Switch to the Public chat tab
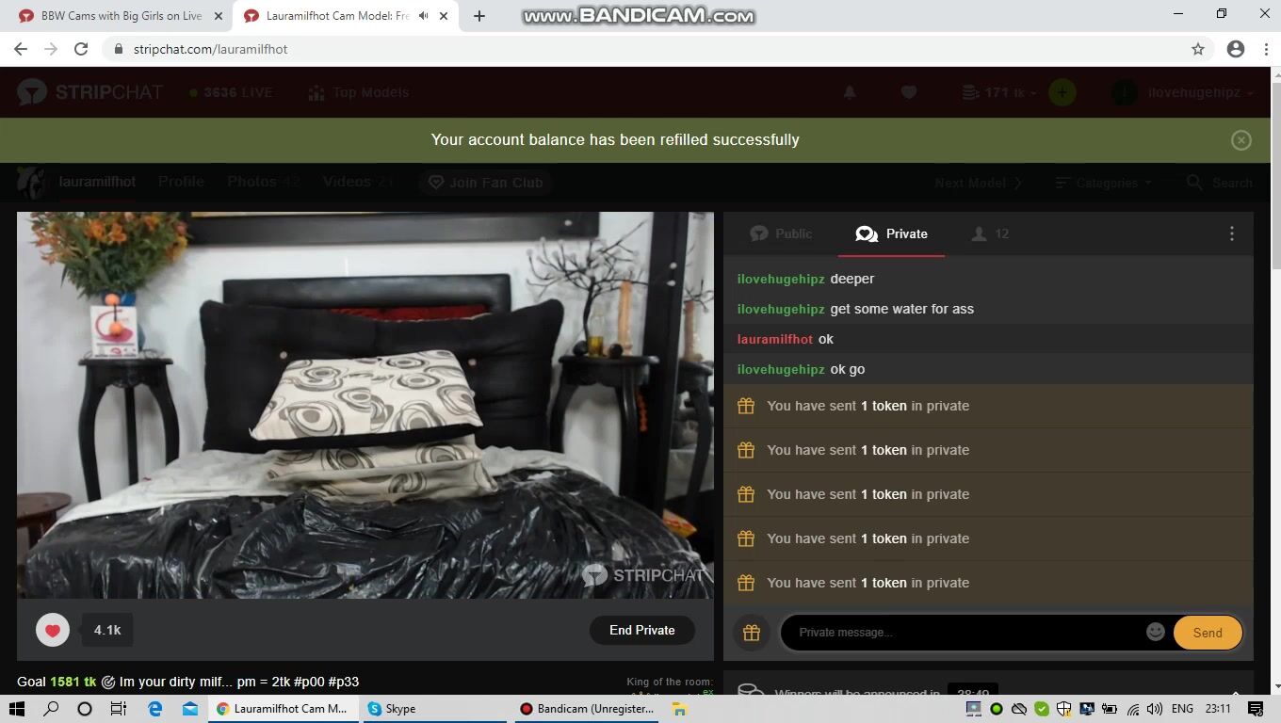Viewport: 1281px width, 723px height. [781, 234]
